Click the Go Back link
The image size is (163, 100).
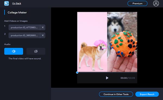point(17,4)
